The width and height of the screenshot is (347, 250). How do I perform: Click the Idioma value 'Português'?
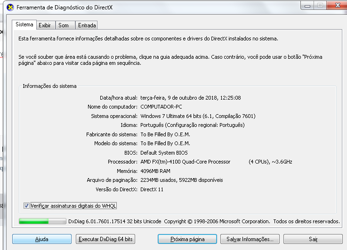[x=152, y=125]
